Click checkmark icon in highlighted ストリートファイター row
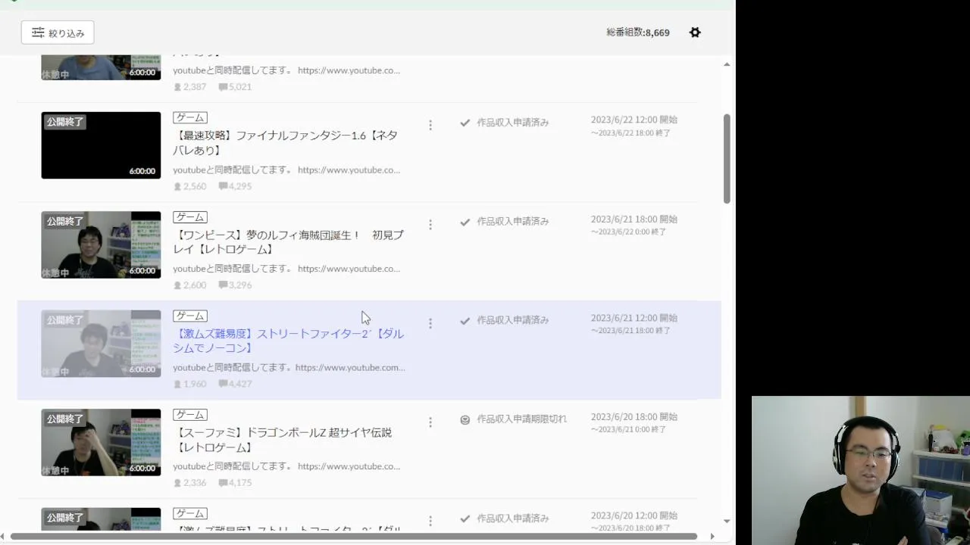This screenshot has height=545, width=970. (465, 320)
